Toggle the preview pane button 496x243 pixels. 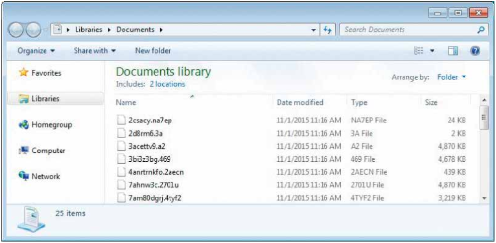click(453, 51)
